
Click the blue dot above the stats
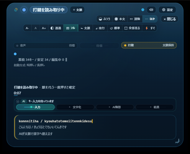[x=15, y=54]
